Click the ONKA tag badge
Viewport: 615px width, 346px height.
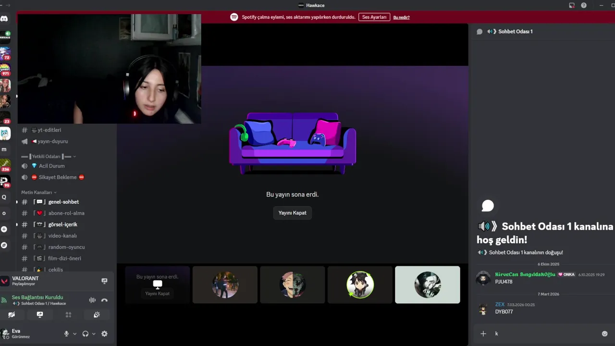point(566,274)
